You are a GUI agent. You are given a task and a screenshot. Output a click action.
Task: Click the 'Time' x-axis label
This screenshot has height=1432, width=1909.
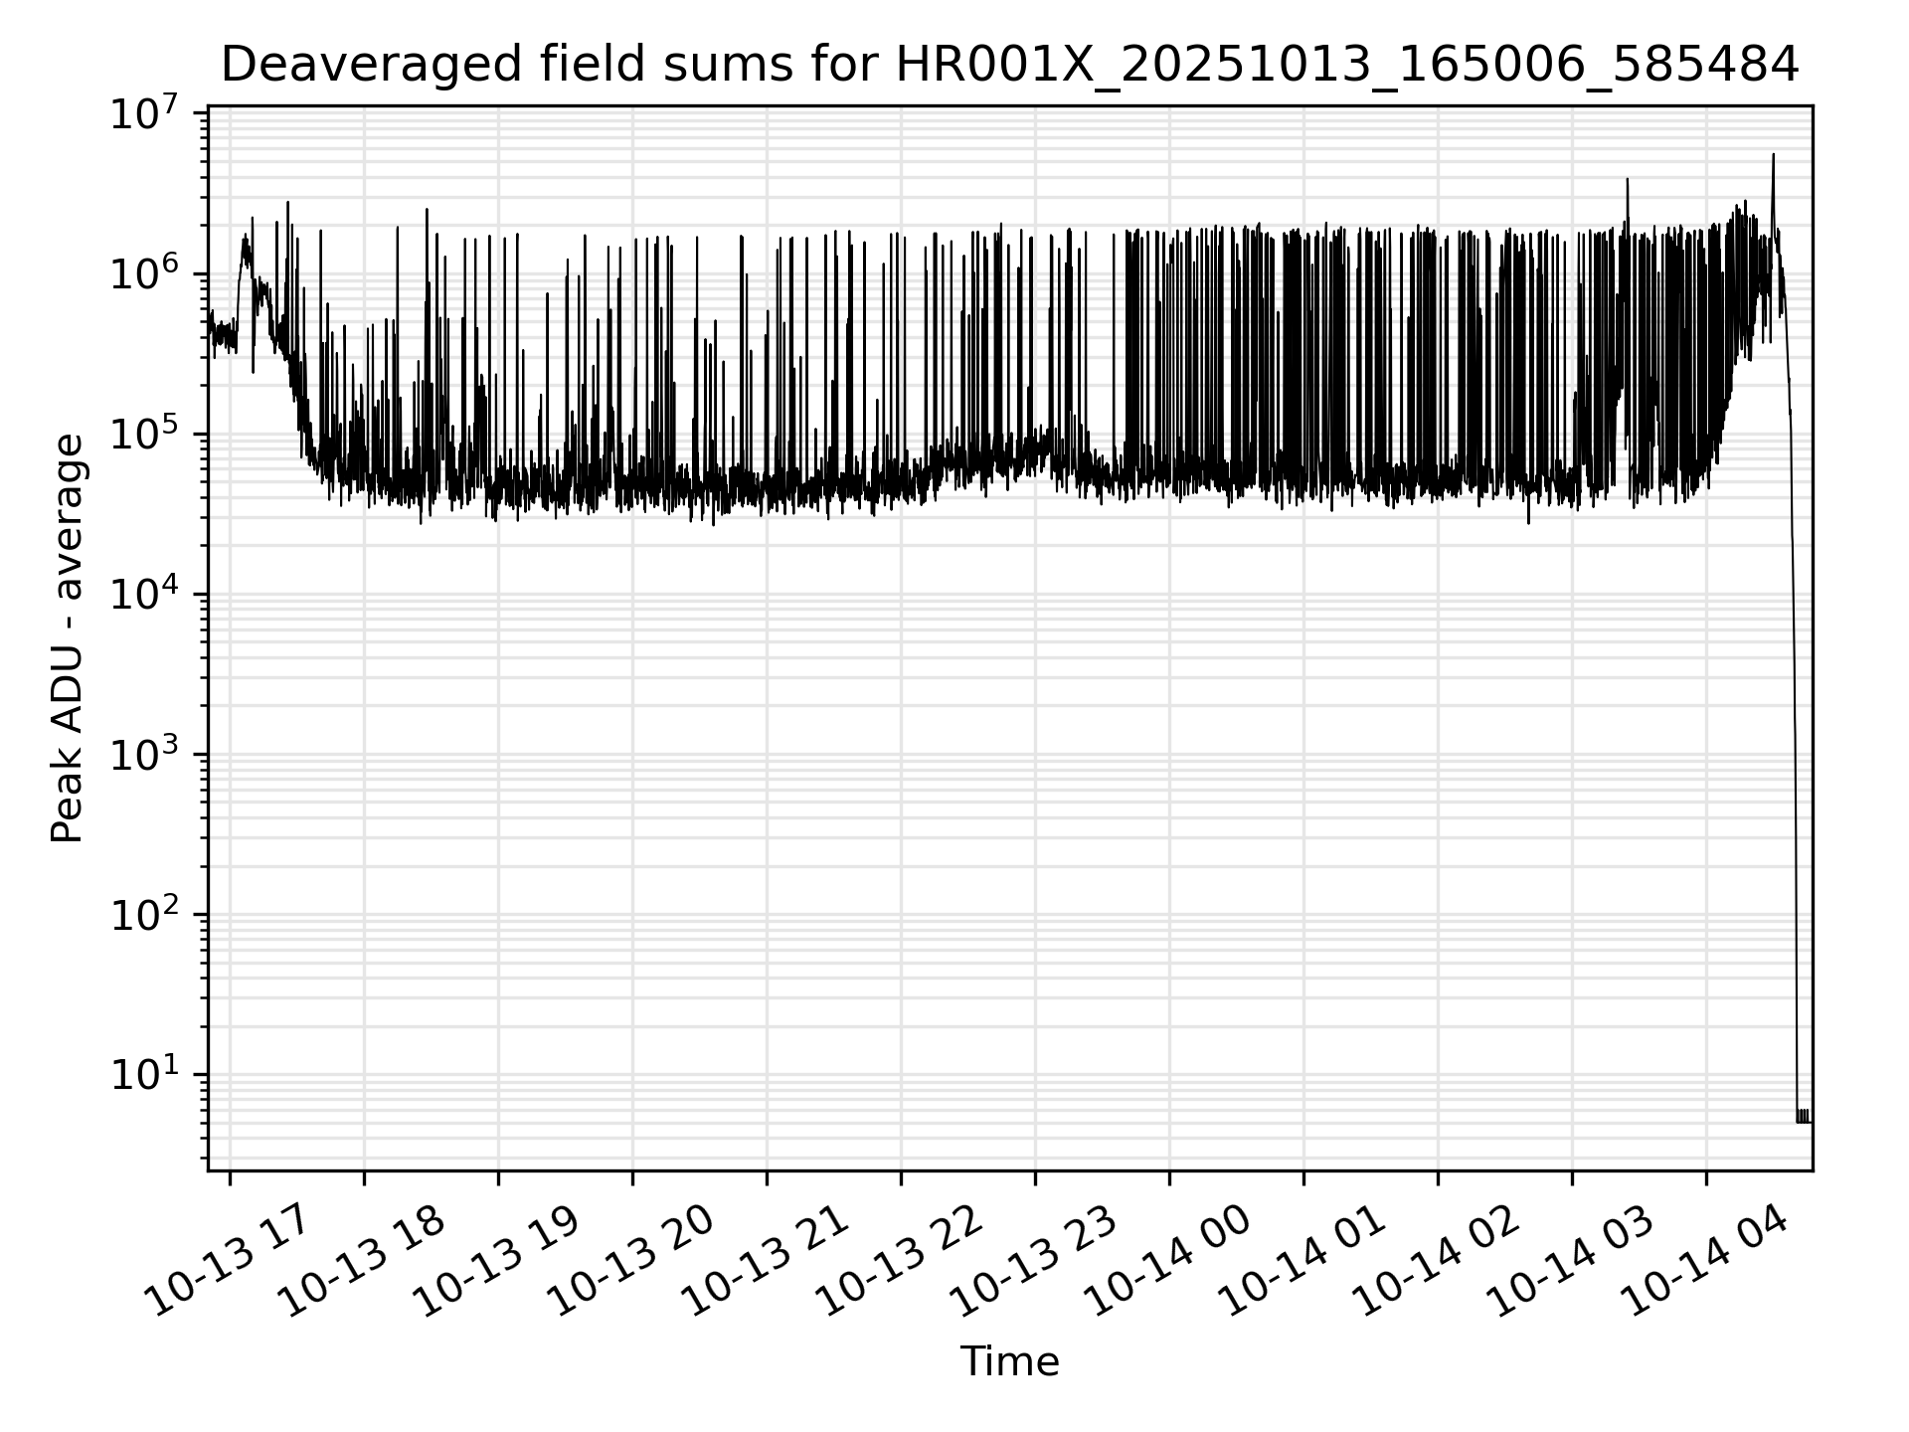pos(1009,1361)
